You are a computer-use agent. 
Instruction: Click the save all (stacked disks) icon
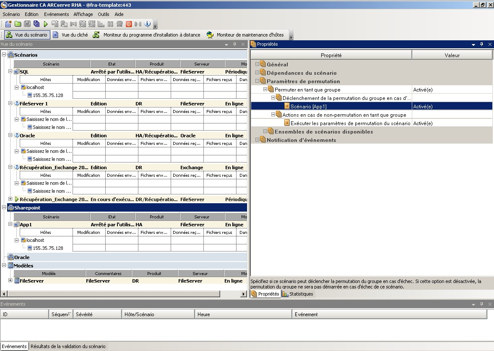click(x=36, y=24)
